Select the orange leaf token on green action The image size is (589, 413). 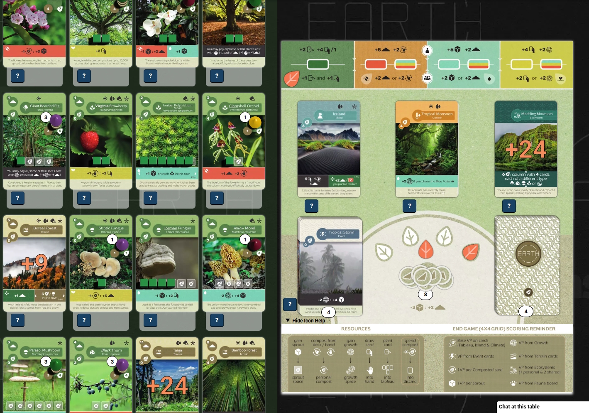pos(291,78)
